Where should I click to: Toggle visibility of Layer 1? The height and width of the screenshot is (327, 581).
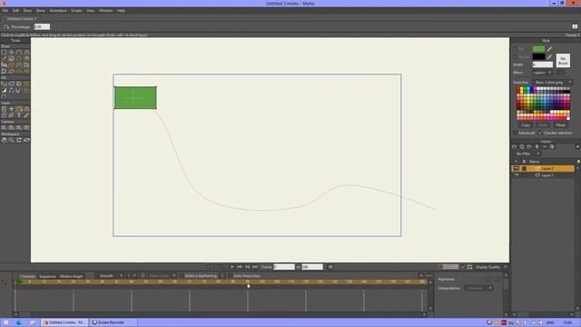(516, 168)
